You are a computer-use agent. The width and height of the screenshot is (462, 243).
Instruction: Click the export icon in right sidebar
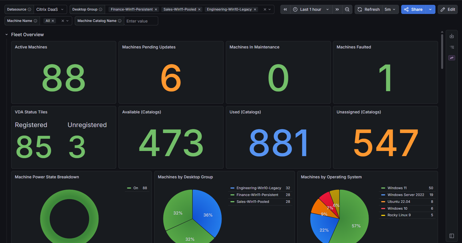pos(452,36)
